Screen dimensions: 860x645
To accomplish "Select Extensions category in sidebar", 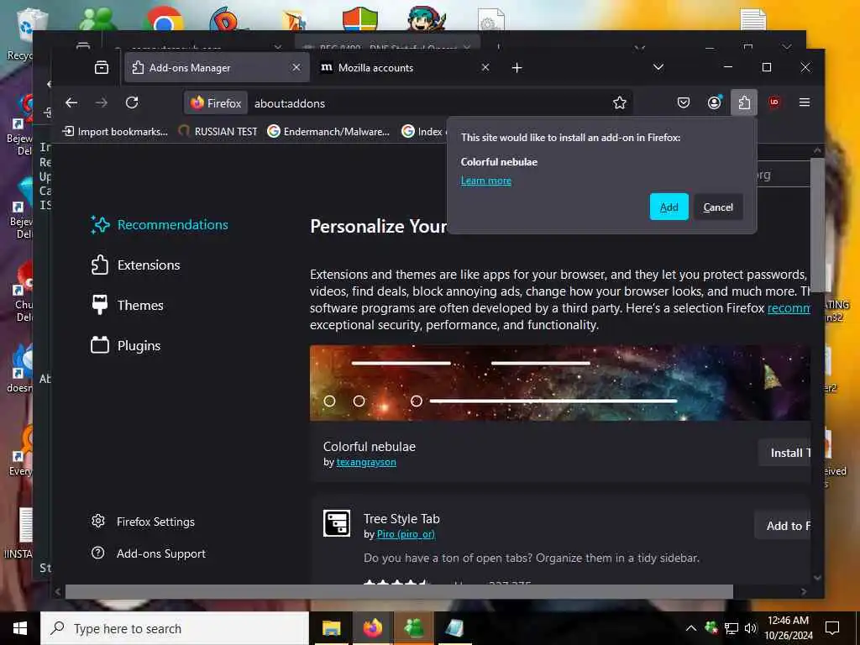I will pyautogui.click(x=135, y=265).
